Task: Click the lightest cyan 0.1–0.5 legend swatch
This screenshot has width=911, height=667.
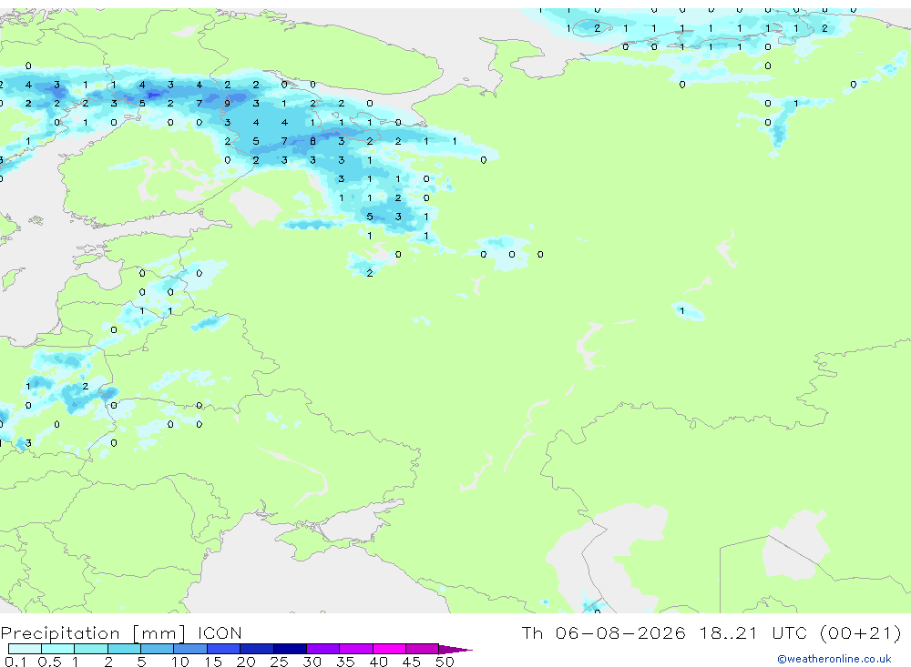Action: [25, 649]
